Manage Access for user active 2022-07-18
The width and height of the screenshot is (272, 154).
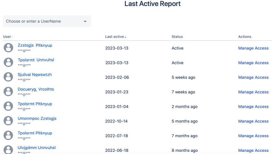[253, 136]
